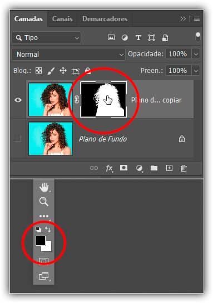Filter layers by pixel image icon
The width and height of the screenshot is (213, 303).
[111, 37]
